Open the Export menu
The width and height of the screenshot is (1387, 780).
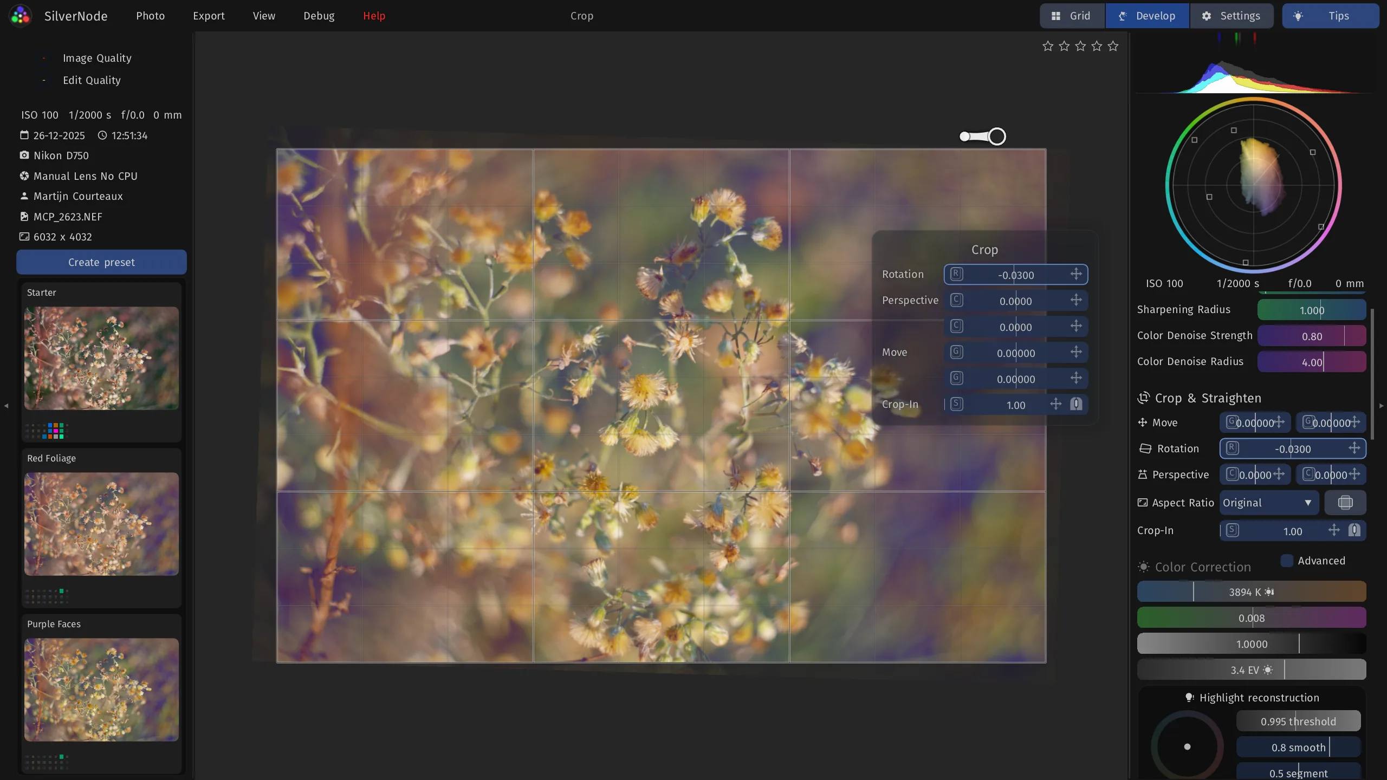[209, 16]
